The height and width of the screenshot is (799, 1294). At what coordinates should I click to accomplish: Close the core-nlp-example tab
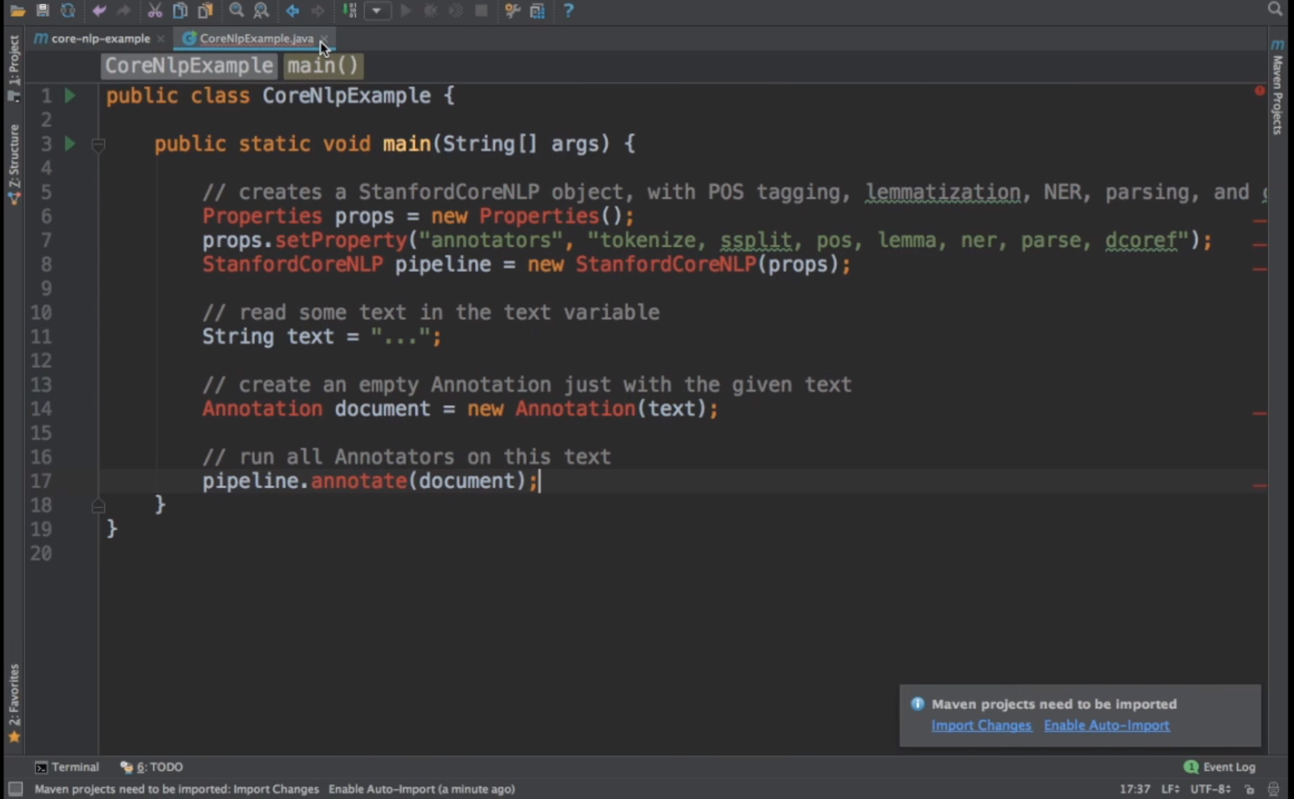click(161, 39)
